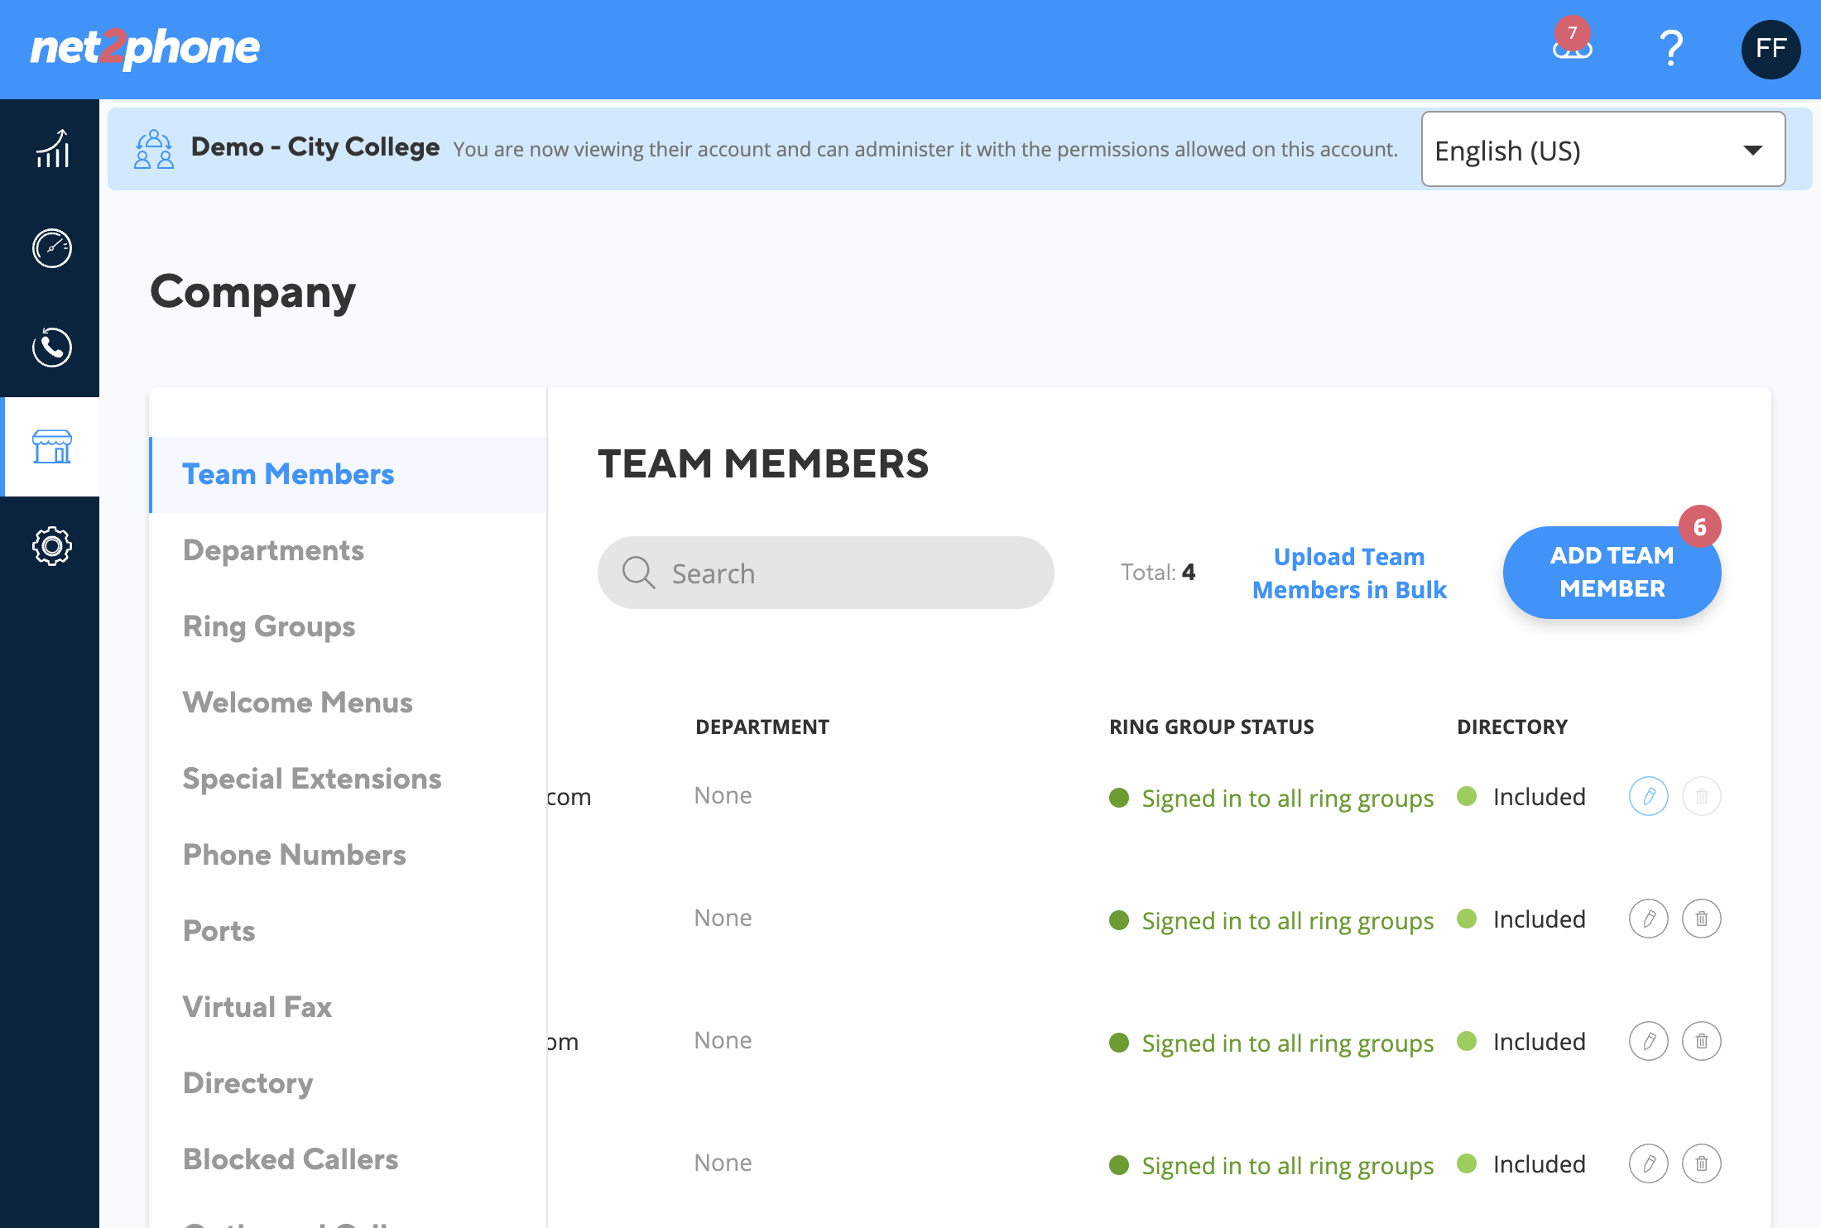Screen dimensions: 1821x1228
Task: Open the help question mark
Action: point(1671,48)
